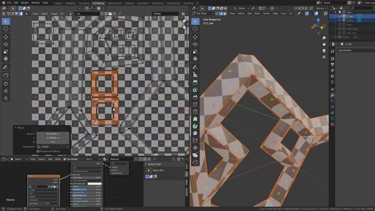The image size is (375, 211).
Task: Select the UV editor Rip Region tool
Action: click(x=6, y=76)
